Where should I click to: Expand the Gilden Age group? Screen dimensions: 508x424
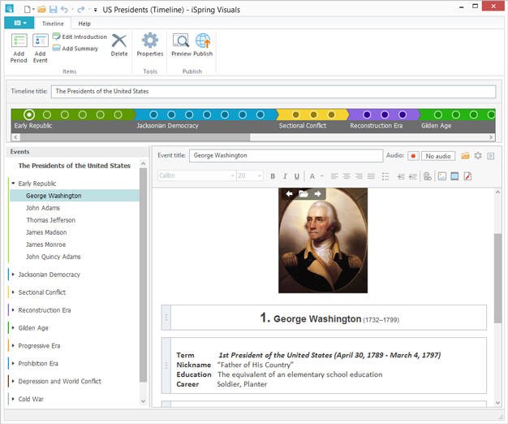[x=13, y=328]
